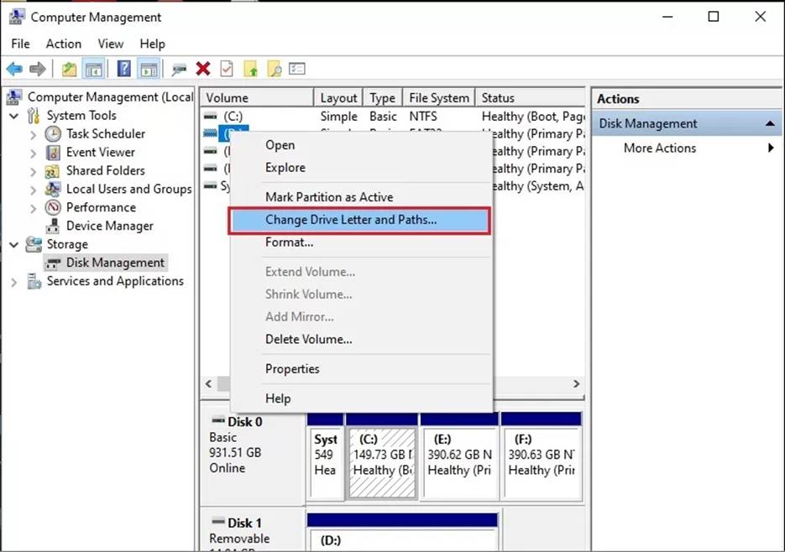Image resolution: width=785 pixels, height=552 pixels.
Task: Toggle the Show/Hide Action Pane toolbar button
Action: (149, 69)
